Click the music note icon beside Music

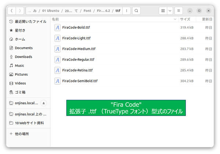pyautogui.click(x=11, y=65)
